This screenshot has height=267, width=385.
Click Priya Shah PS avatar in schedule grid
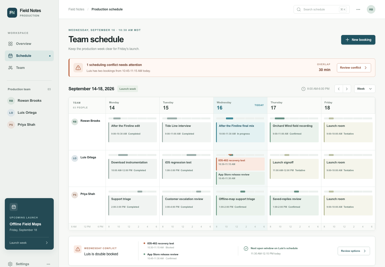(75, 195)
